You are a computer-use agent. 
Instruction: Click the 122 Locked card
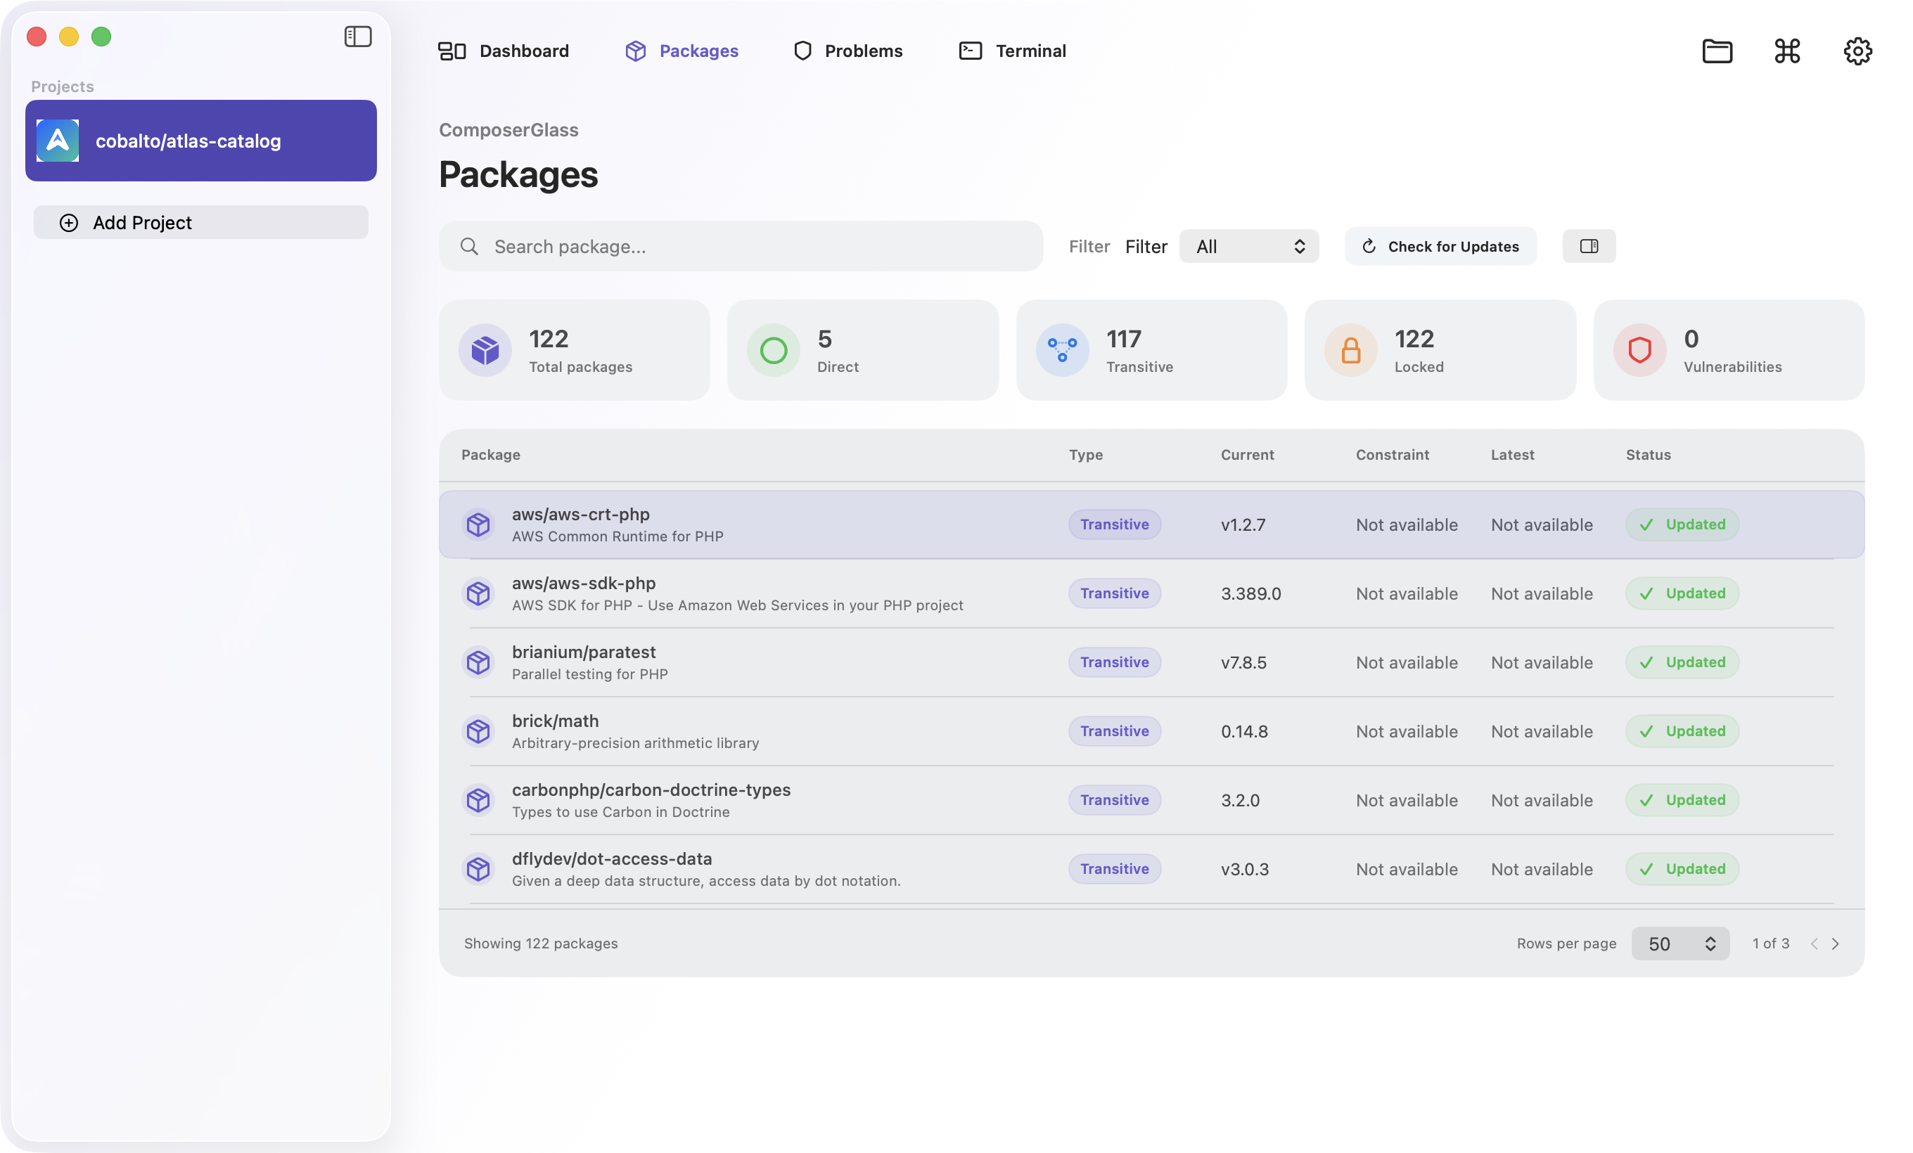[1440, 351]
